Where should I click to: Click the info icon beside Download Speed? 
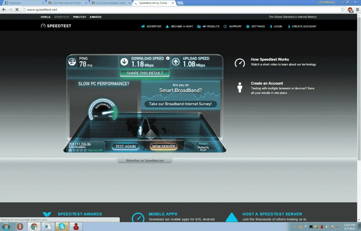pyautogui.click(x=168, y=58)
